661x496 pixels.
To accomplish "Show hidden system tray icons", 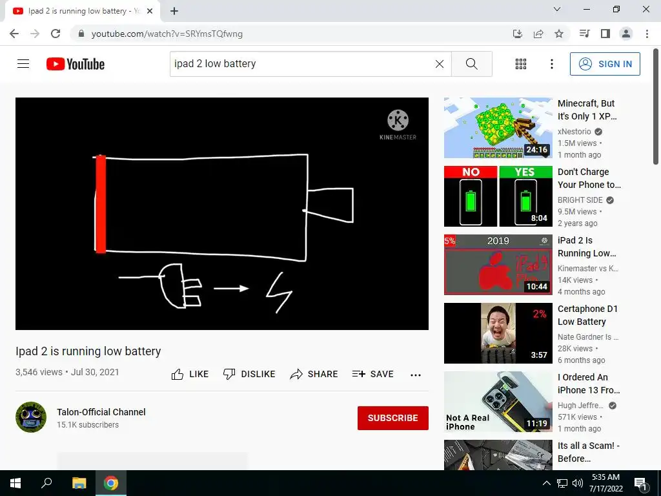I will 546,483.
